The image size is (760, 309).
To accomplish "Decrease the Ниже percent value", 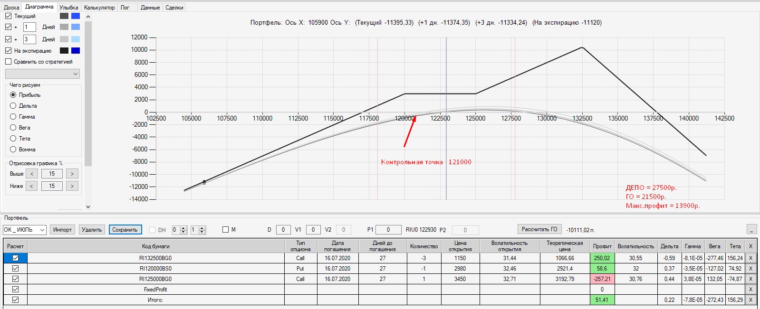I will pos(32,186).
